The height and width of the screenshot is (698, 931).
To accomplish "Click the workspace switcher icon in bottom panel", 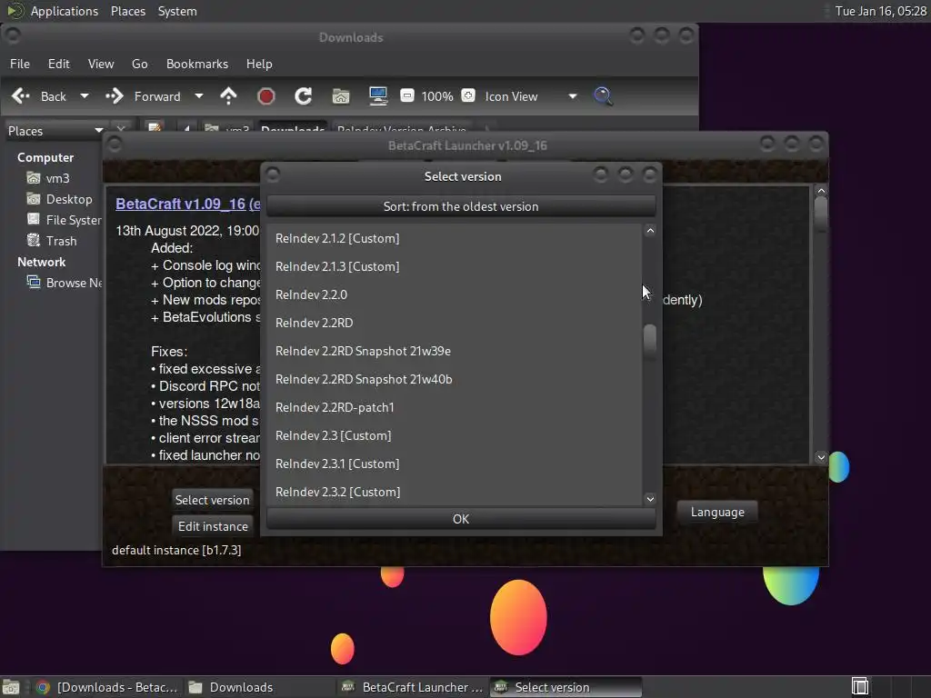I will point(860,687).
